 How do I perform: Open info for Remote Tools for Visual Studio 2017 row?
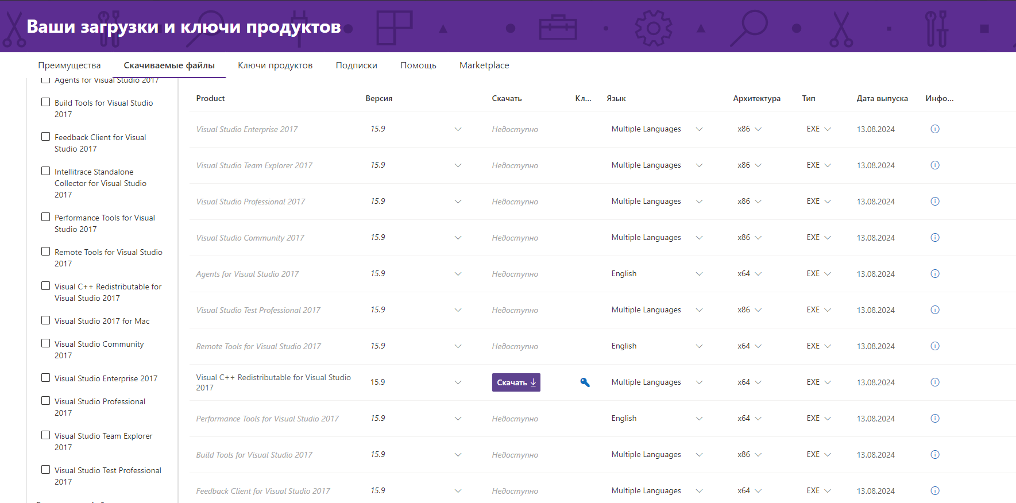tap(934, 346)
